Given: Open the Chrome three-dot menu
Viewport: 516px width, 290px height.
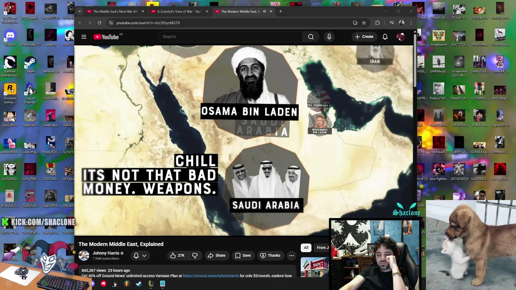Looking at the screenshot, I should point(411,23).
